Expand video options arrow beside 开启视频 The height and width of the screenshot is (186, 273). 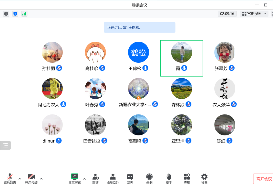pyautogui.click(x=41, y=179)
